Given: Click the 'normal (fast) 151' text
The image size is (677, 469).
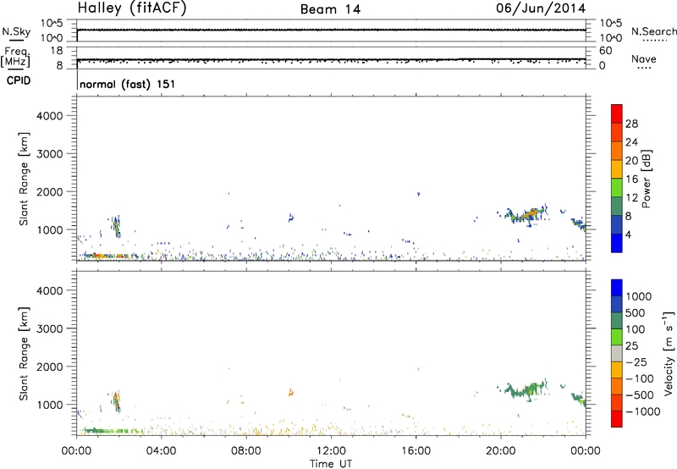Looking at the screenshot, I should (128, 84).
